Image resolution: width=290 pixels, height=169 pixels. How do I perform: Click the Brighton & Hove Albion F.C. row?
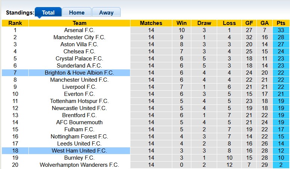79,73
